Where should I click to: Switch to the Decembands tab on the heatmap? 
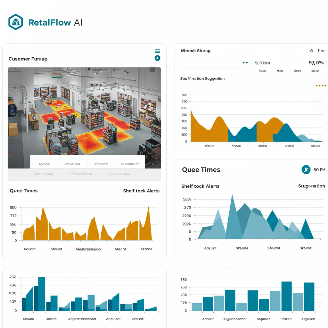coord(129,164)
